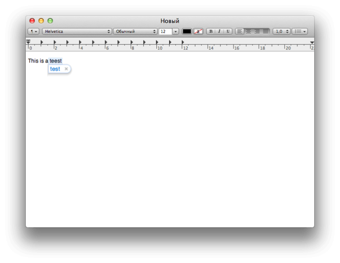Justify the text
The width and height of the screenshot is (340, 263).
point(266,32)
